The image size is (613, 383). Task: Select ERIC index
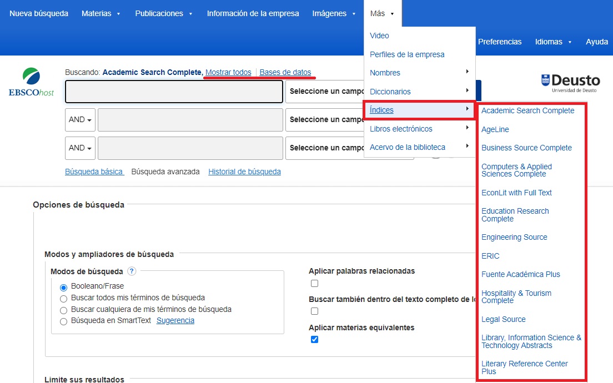[x=490, y=256]
